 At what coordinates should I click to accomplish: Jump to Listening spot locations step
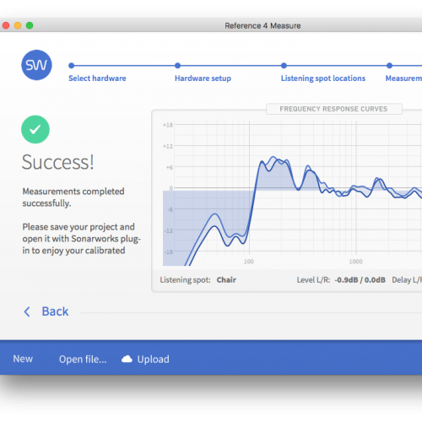(323, 78)
